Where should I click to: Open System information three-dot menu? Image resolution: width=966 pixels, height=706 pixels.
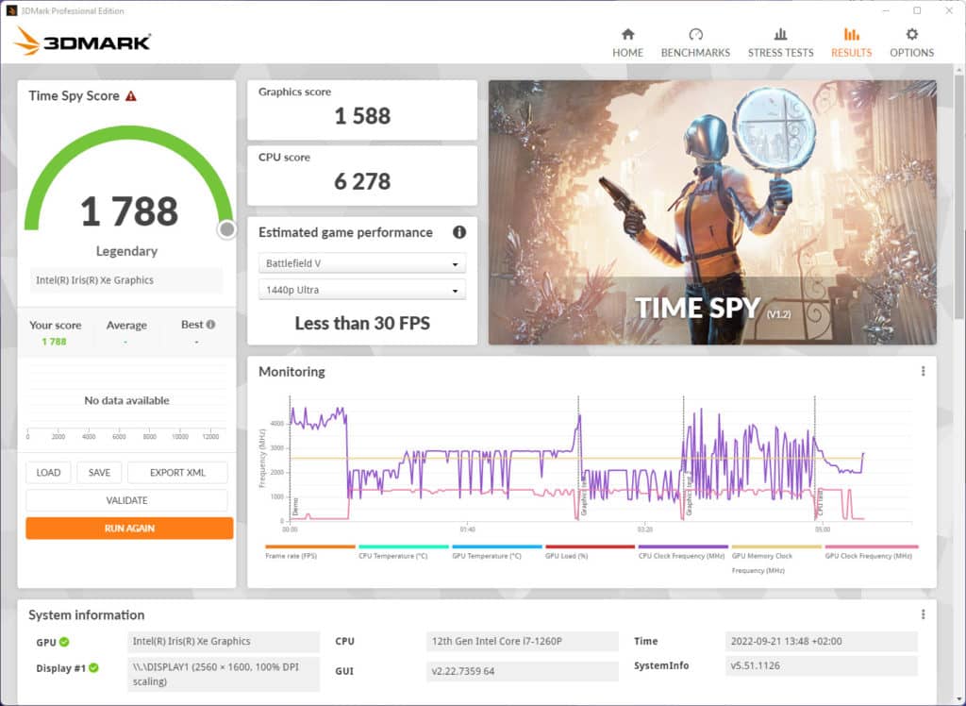click(x=923, y=614)
